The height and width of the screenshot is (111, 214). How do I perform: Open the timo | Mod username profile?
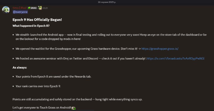(20, 8)
